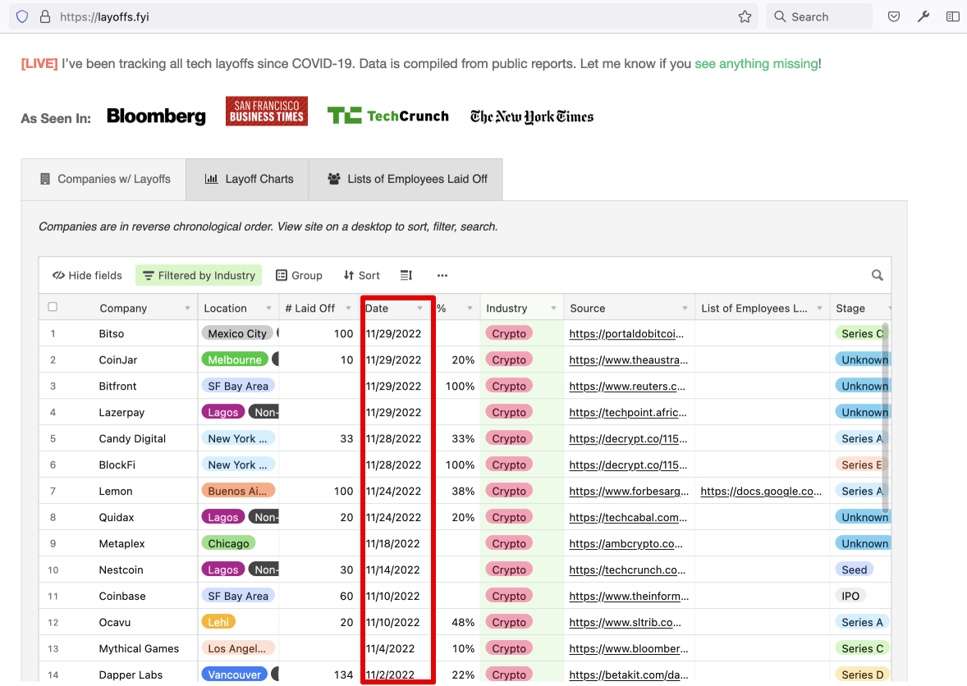This screenshot has height=686, width=967.
Task: Click the IPO stage tag
Action: (x=850, y=596)
